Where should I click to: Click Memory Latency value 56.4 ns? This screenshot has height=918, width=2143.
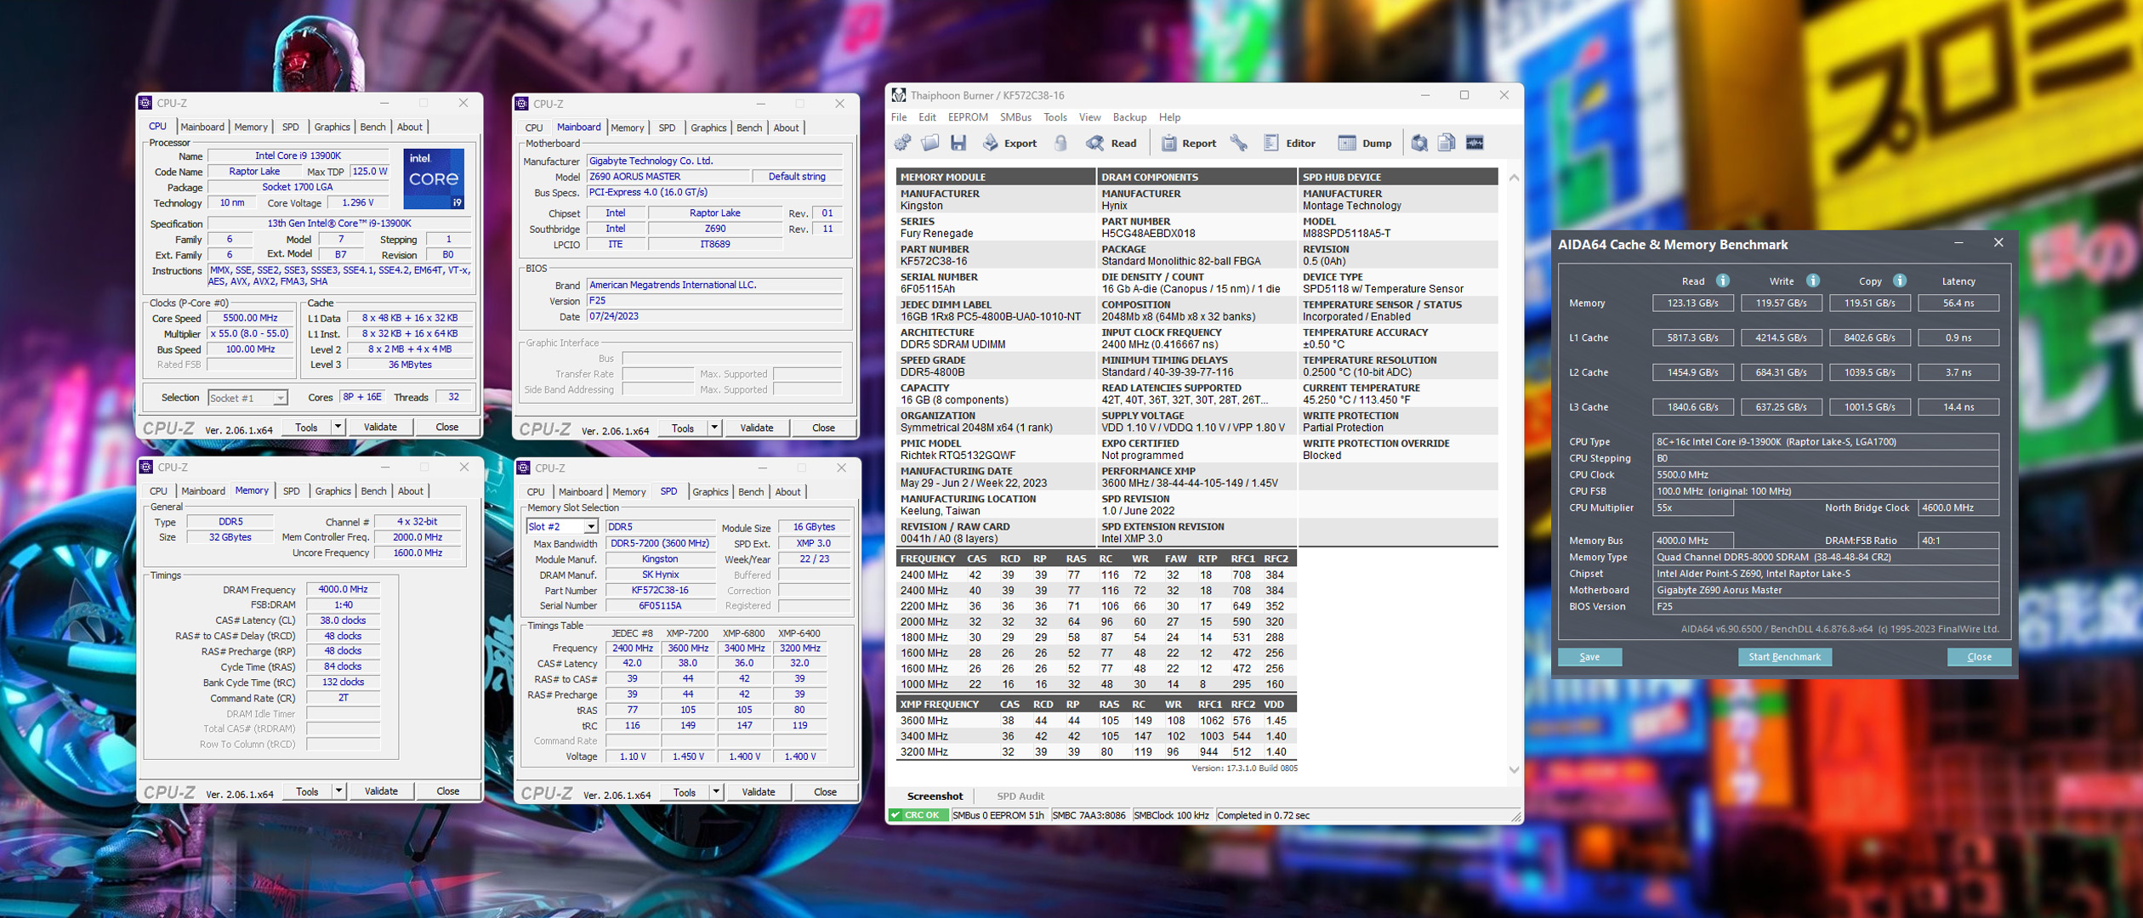click(1958, 303)
